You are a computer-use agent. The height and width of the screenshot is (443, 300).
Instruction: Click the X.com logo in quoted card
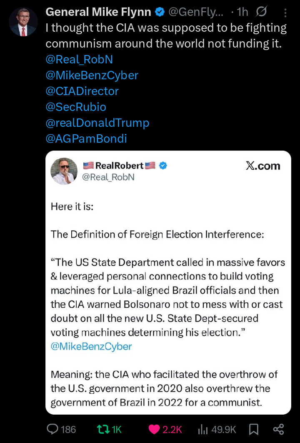[x=263, y=166]
